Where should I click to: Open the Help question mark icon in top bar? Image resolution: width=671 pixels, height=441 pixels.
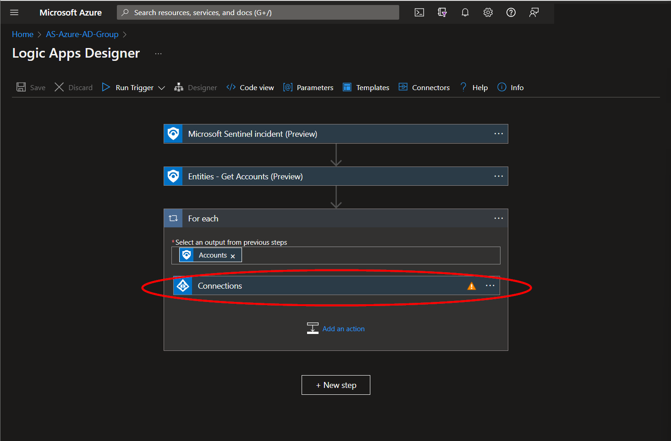click(511, 12)
